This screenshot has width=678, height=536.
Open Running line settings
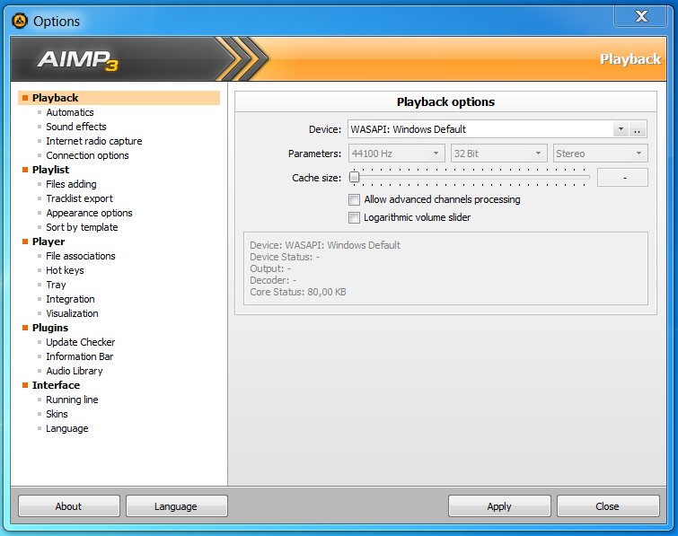coord(72,400)
